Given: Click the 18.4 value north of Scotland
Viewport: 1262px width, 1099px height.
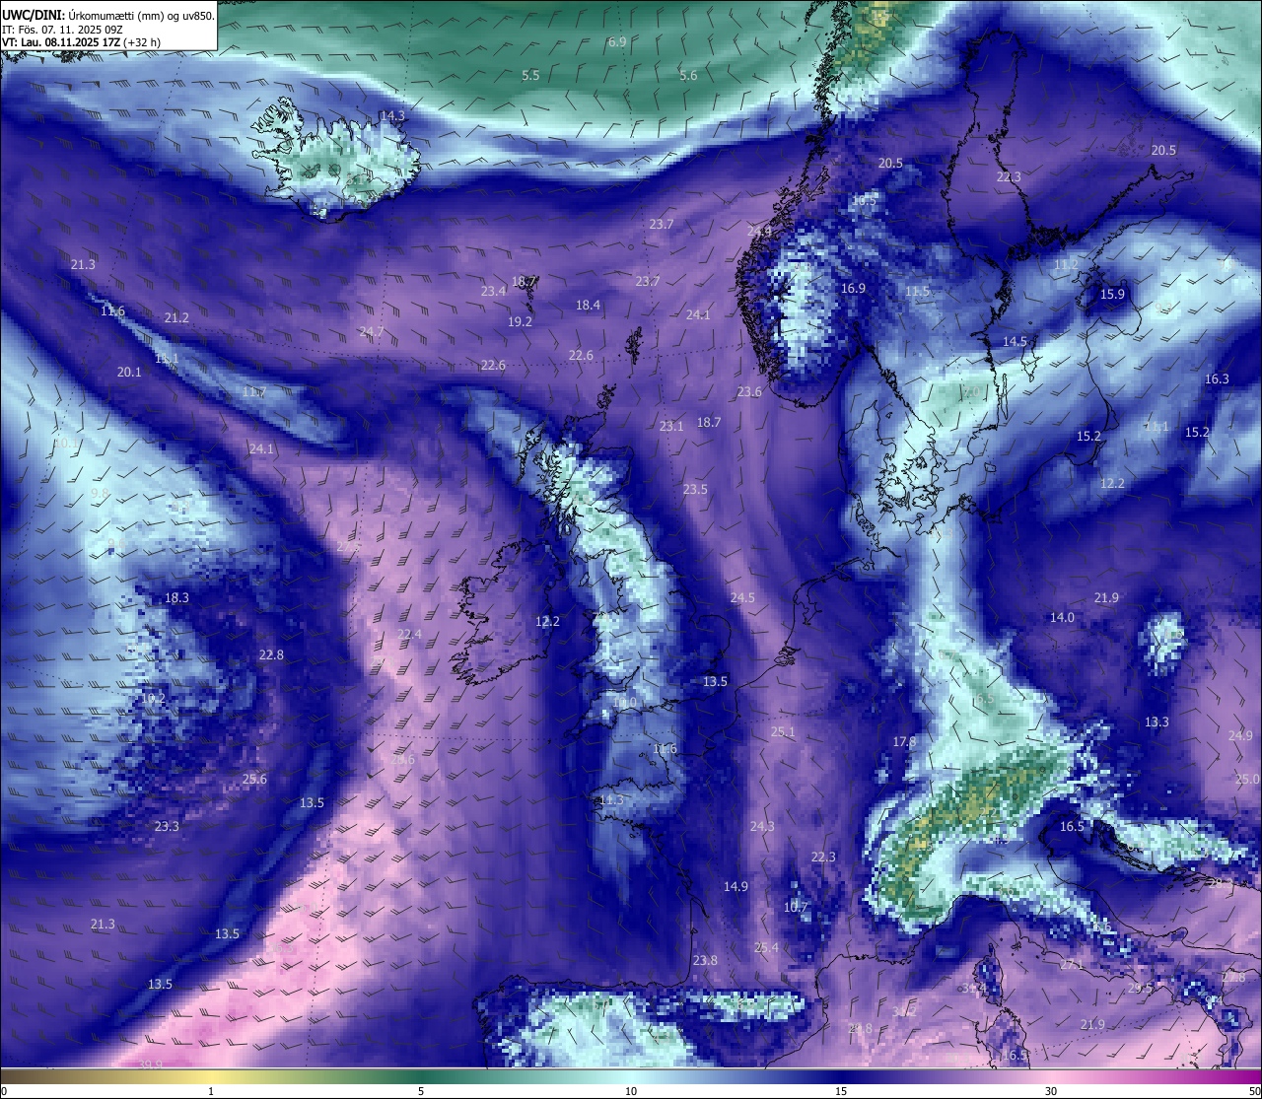Looking at the screenshot, I should tap(588, 306).
